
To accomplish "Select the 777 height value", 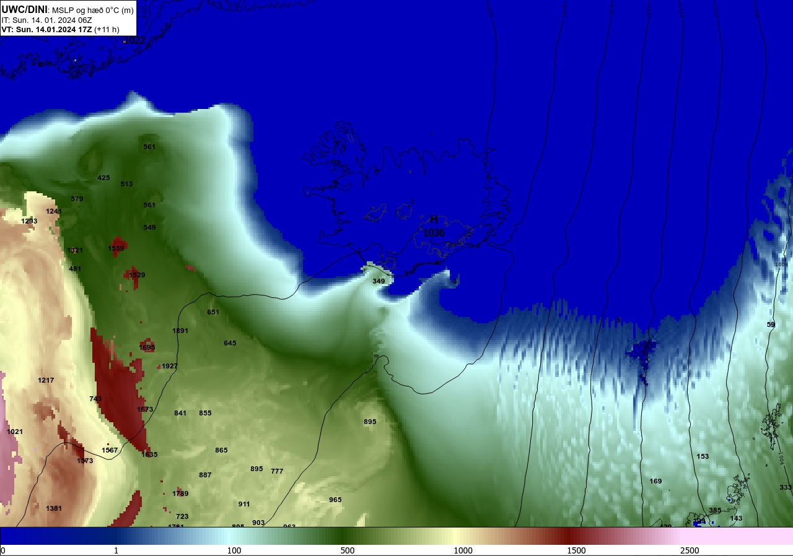I will tap(277, 471).
